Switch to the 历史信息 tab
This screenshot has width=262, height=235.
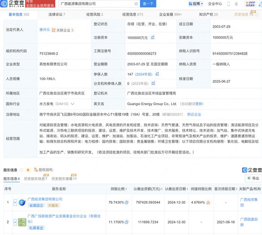point(244,15)
